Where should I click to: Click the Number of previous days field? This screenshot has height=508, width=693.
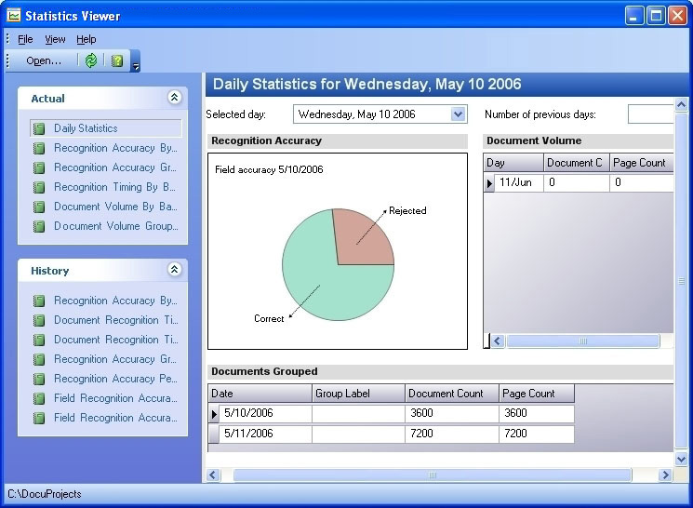(x=650, y=114)
